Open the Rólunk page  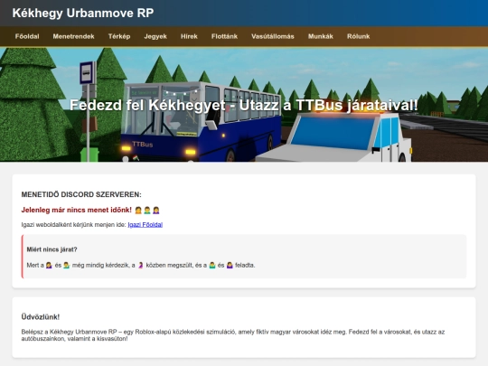point(358,36)
